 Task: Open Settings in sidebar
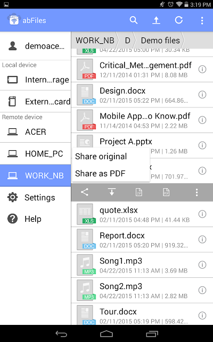[36, 197]
